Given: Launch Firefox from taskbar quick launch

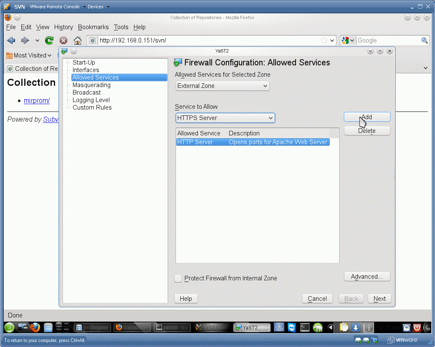Looking at the screenshot, I should point(35,327).
